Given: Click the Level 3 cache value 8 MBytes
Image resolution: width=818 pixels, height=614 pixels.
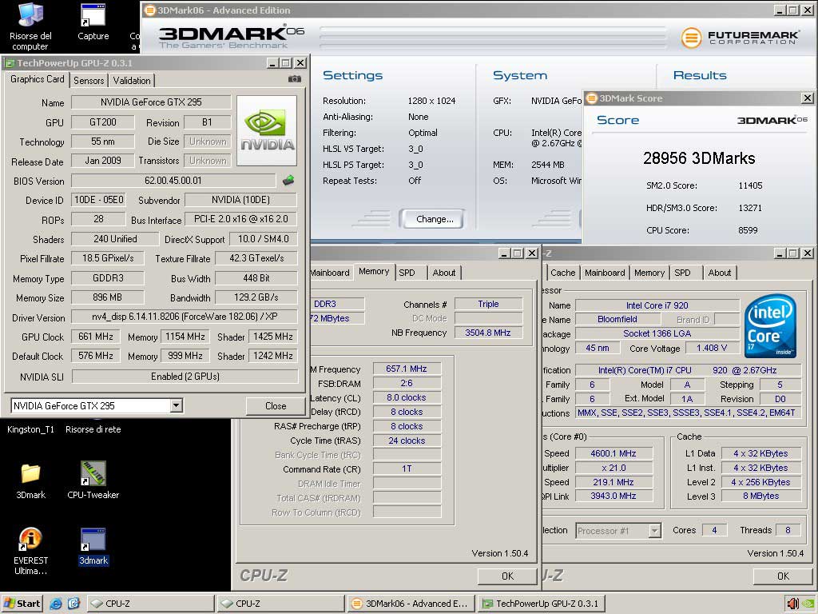Looking at the screenshot, I should (x=761, y=496).
